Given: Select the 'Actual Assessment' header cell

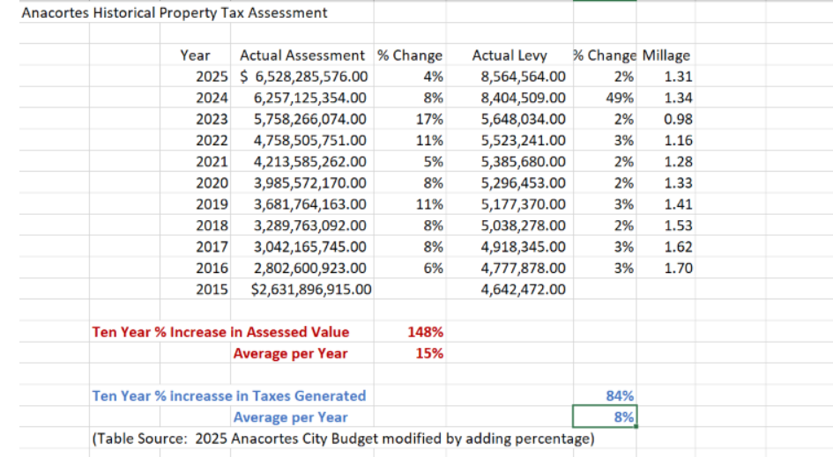Looking at the screenshot, I should click(x=301, y=55).
